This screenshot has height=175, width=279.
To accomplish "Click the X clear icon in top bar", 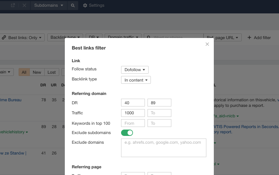I will coord(24,5).
